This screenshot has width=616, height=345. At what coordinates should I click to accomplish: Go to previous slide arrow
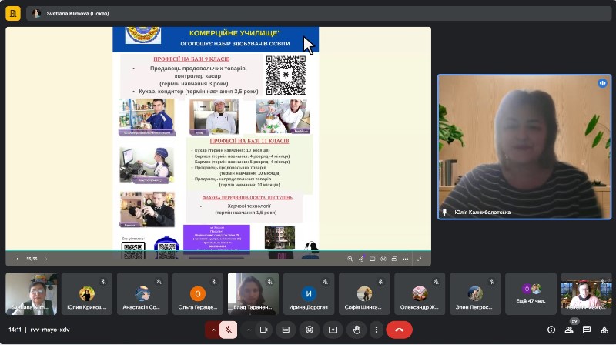pos(18,259)
